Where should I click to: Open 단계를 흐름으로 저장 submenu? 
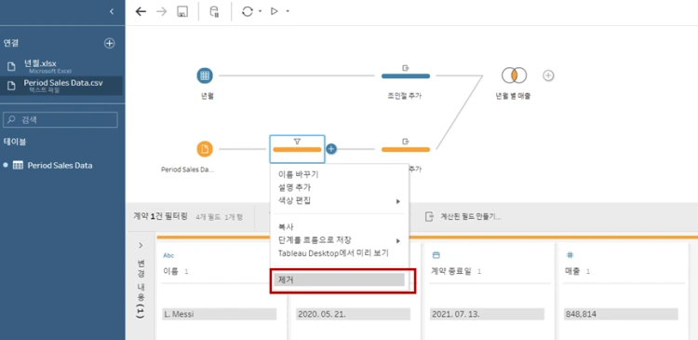339,240
